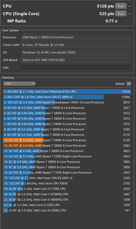Select the OS Windows 10 field
This screenshot has height=229, width=136.
[x=76, y=52]
